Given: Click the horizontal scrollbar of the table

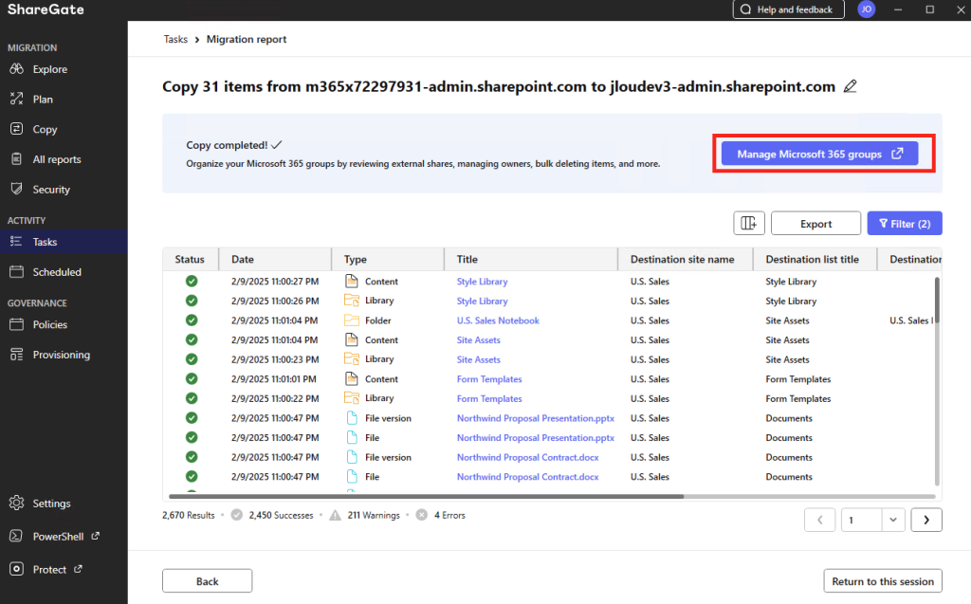Looking at the screenshot, I should coord(426,496).
